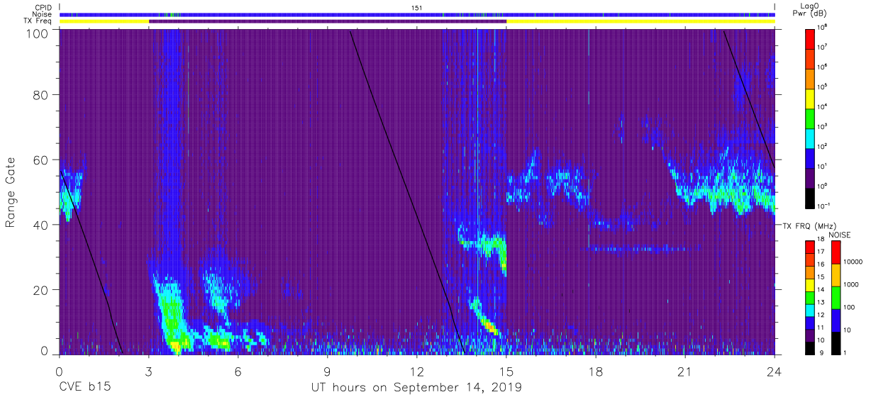Click the 'NOISE' colorbar title
The height and width of the screenshot is (402, 871).
(x=840, y=233)
